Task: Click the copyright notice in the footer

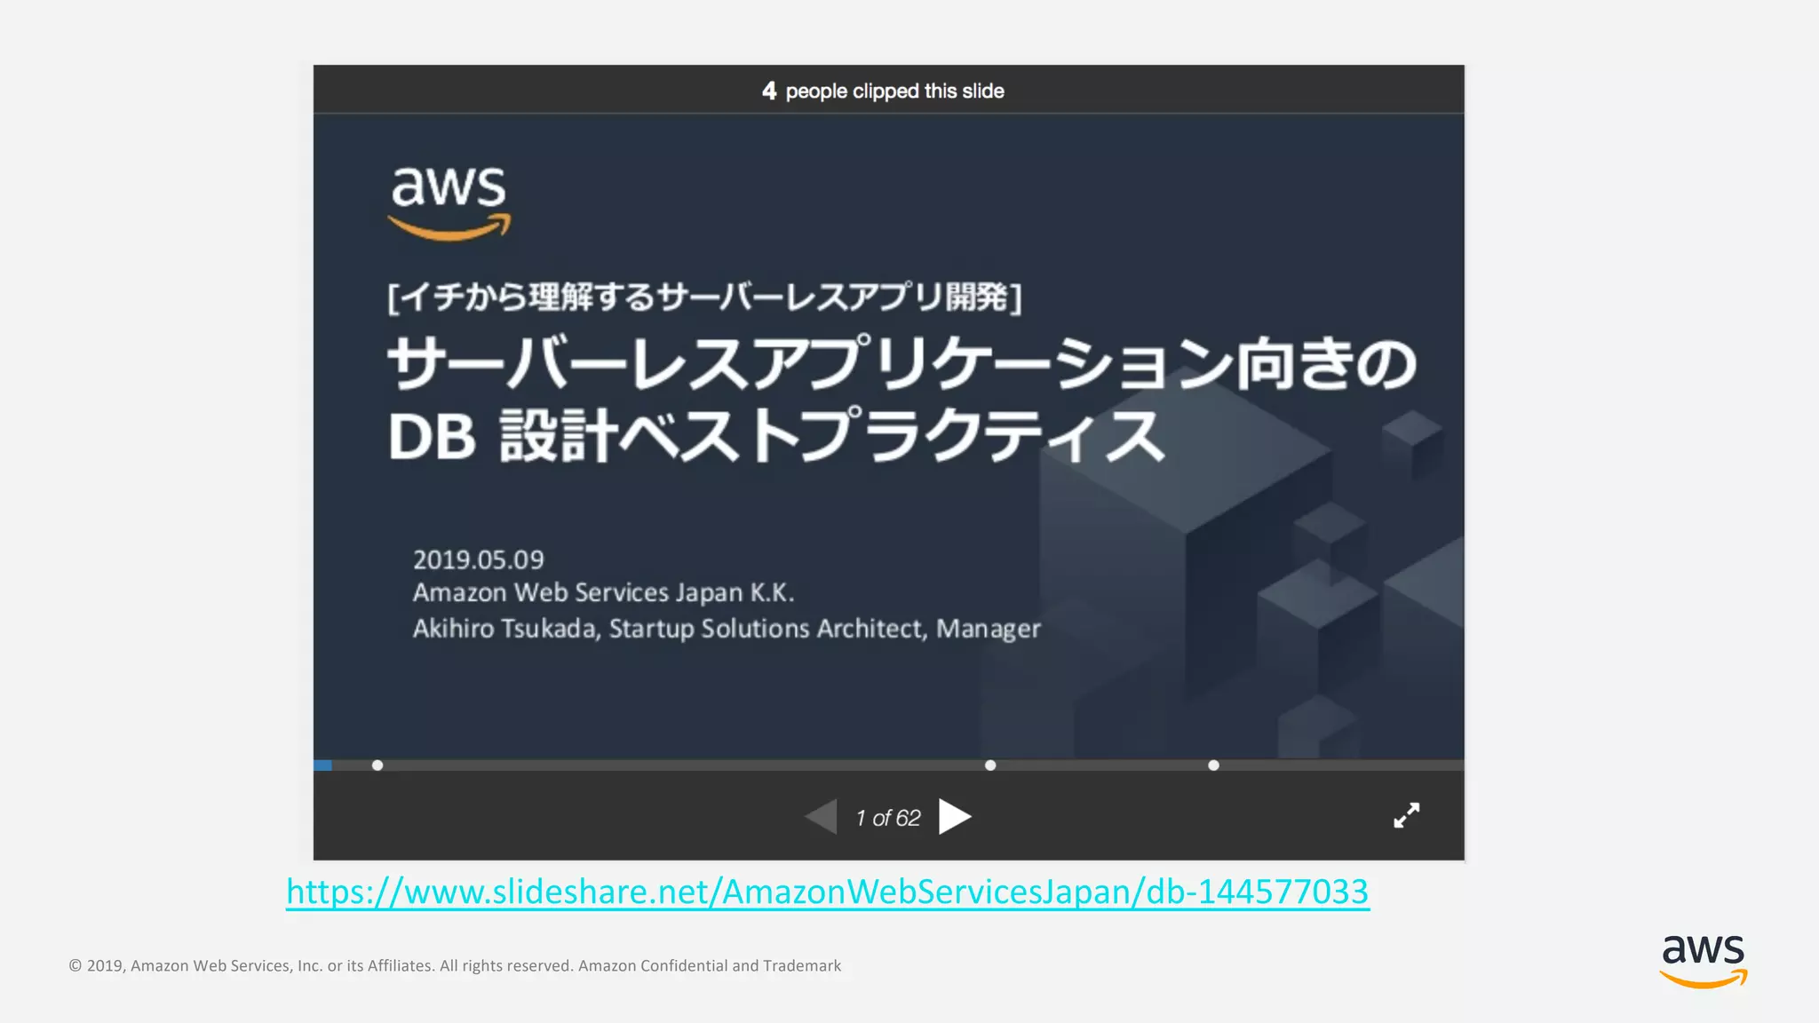Action: [455, 965]
